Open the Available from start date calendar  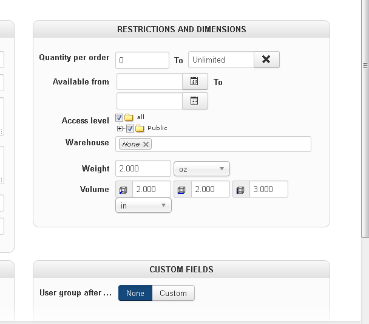point(195,81)
